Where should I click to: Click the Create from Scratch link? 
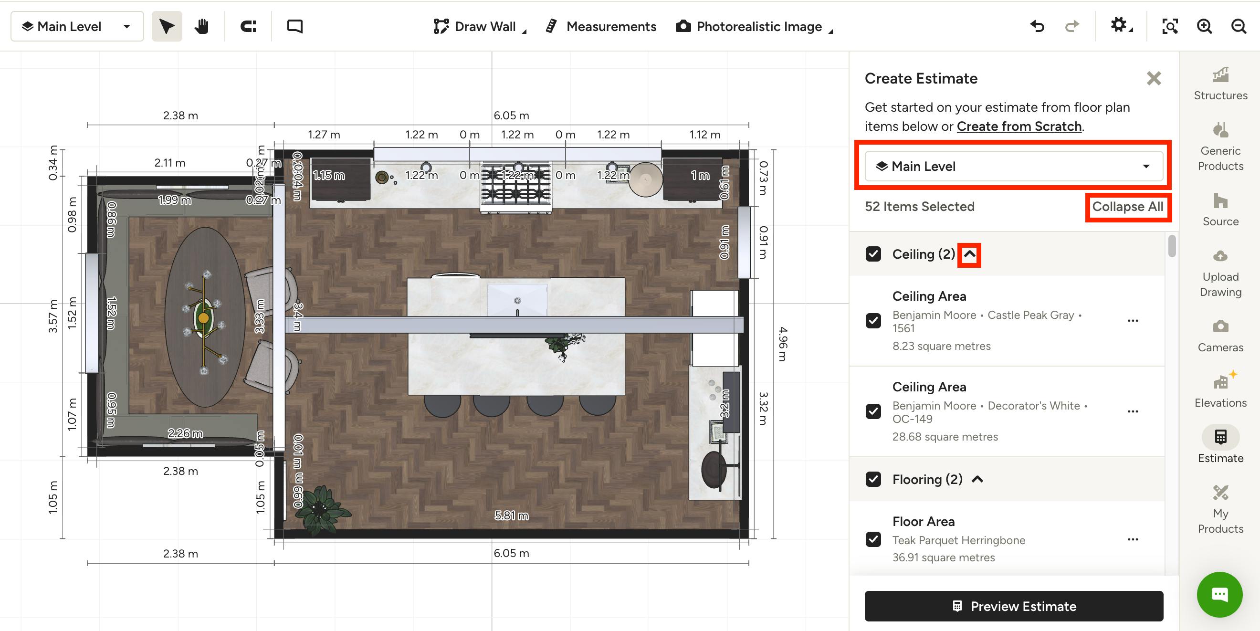[x=1019, y=126]
